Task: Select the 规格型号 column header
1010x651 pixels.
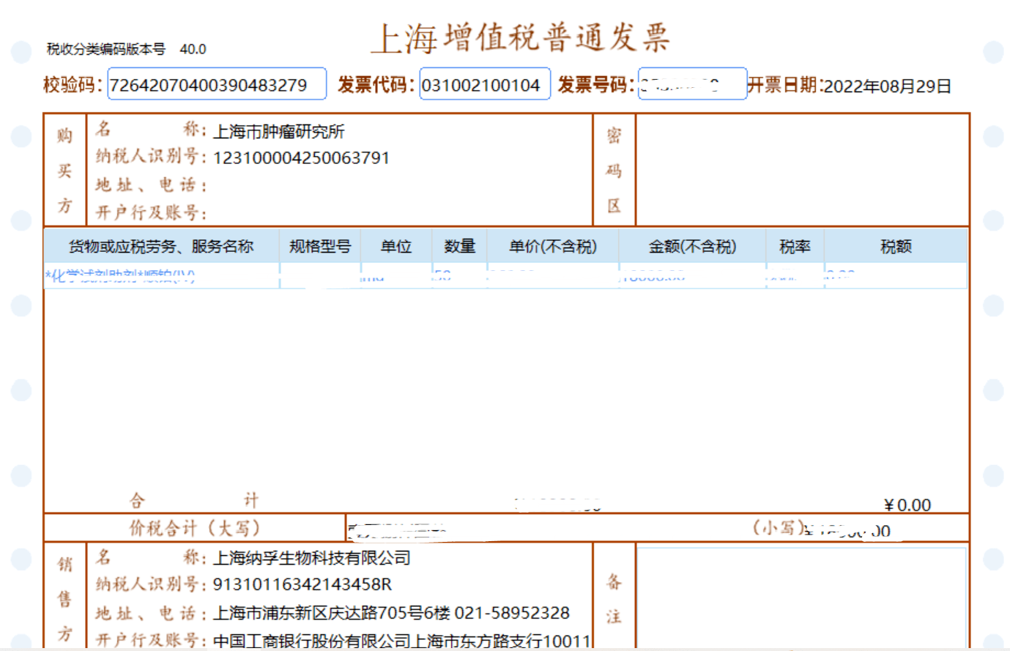Action: pyautogui.click(x=320, y=247)
